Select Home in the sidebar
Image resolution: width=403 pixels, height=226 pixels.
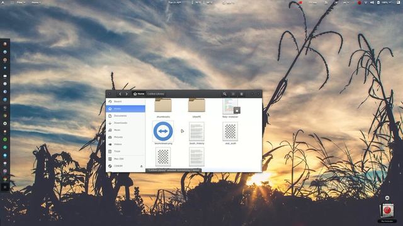(125, 109)
